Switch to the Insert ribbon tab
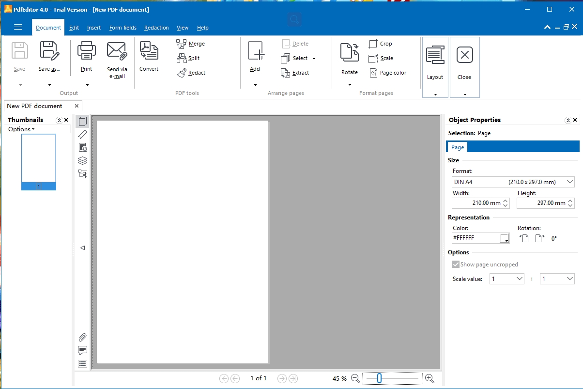The width and height of the screenshot is (583, 389). click(94, 28)
